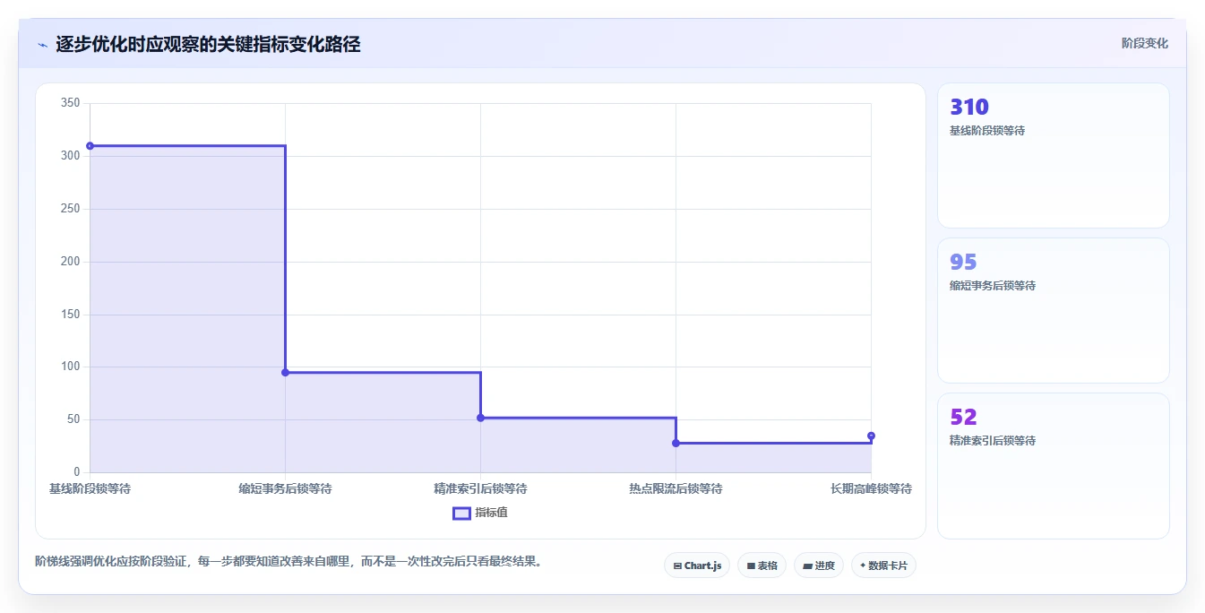
Task: Click x-axis label 精准索引后锁等待
Action: 480,489
